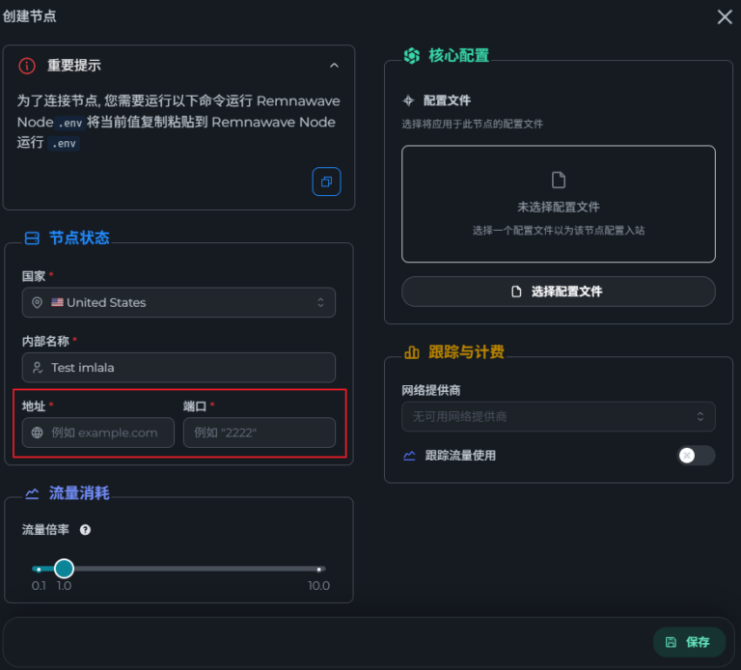Image resolution: width=741 pixels, height=670 pixels.
Task: Click the no config file selected box
Action: pos(558,204)
